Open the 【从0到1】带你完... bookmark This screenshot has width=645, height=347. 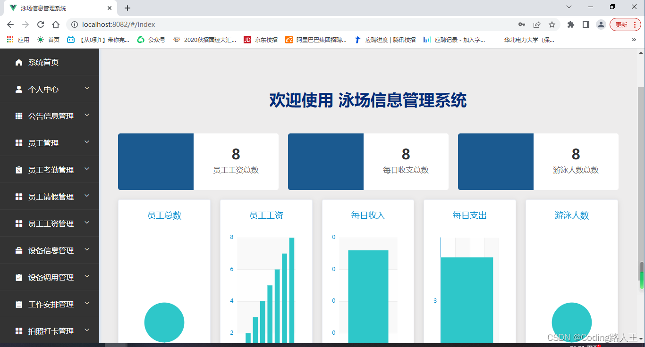pyautogui.click(x=98, y=40)
